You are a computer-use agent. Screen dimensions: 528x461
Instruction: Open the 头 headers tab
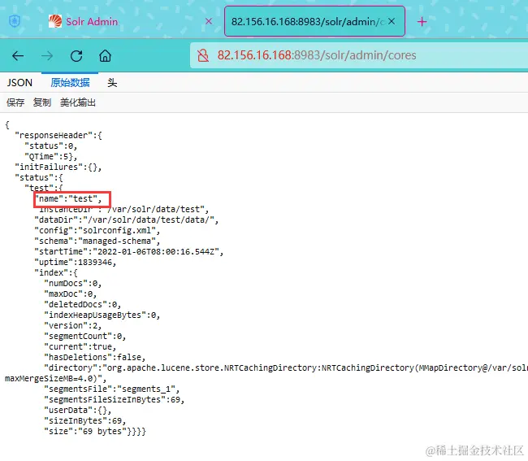click(x=112, y=83)
